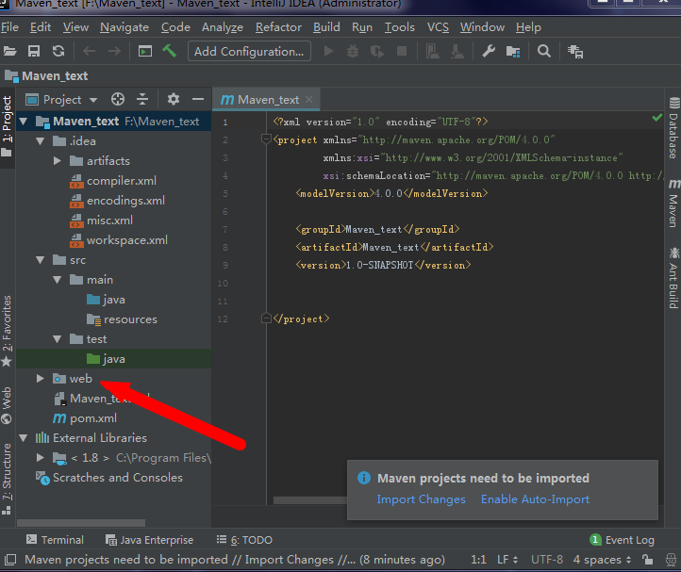Open the Refactor menu
Image resolution: width=681 pixels, height=572 pixels.
(278, 27)
